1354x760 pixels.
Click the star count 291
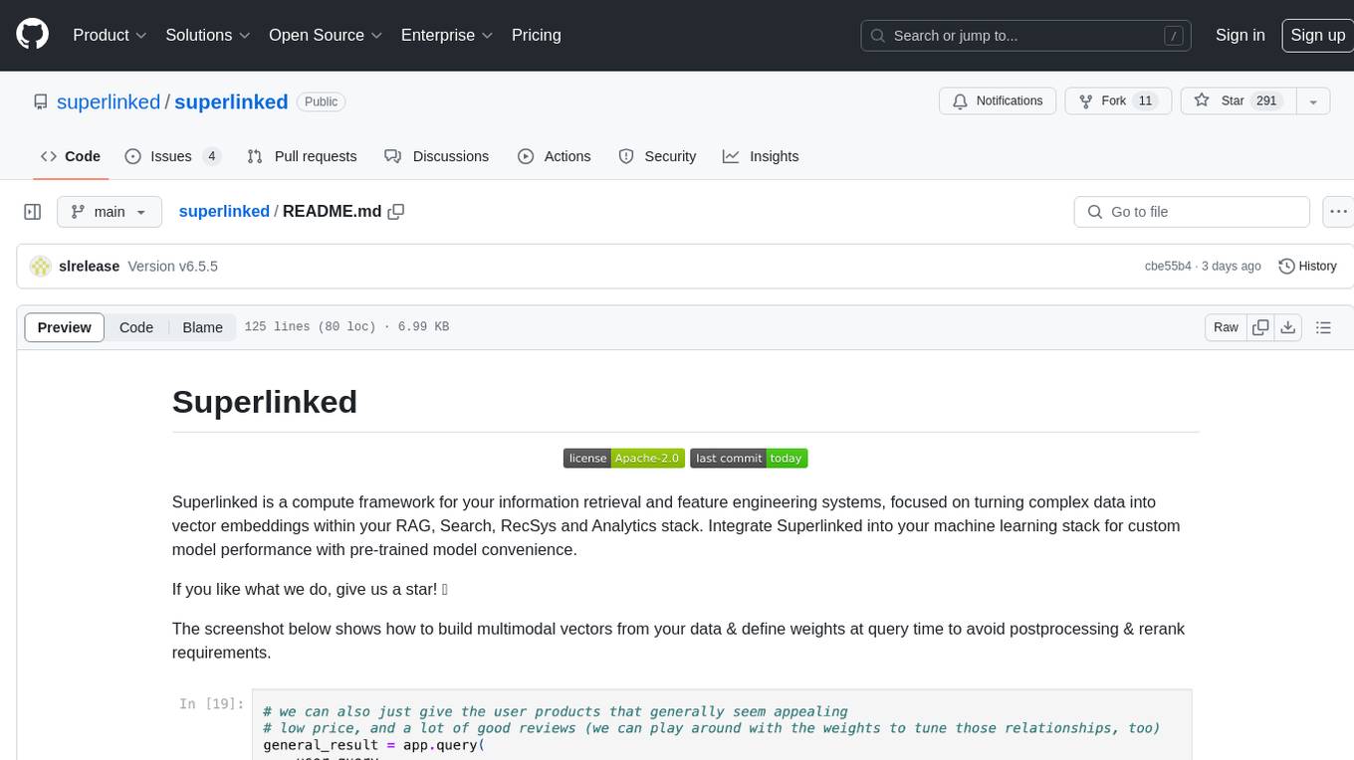pos(1266,101)
